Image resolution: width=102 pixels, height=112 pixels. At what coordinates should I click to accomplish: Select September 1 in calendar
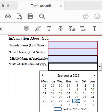coord(77,86)
